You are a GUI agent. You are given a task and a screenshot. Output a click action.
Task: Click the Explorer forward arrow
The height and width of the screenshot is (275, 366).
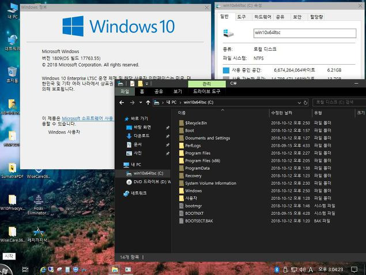click(x=132, y=102)
